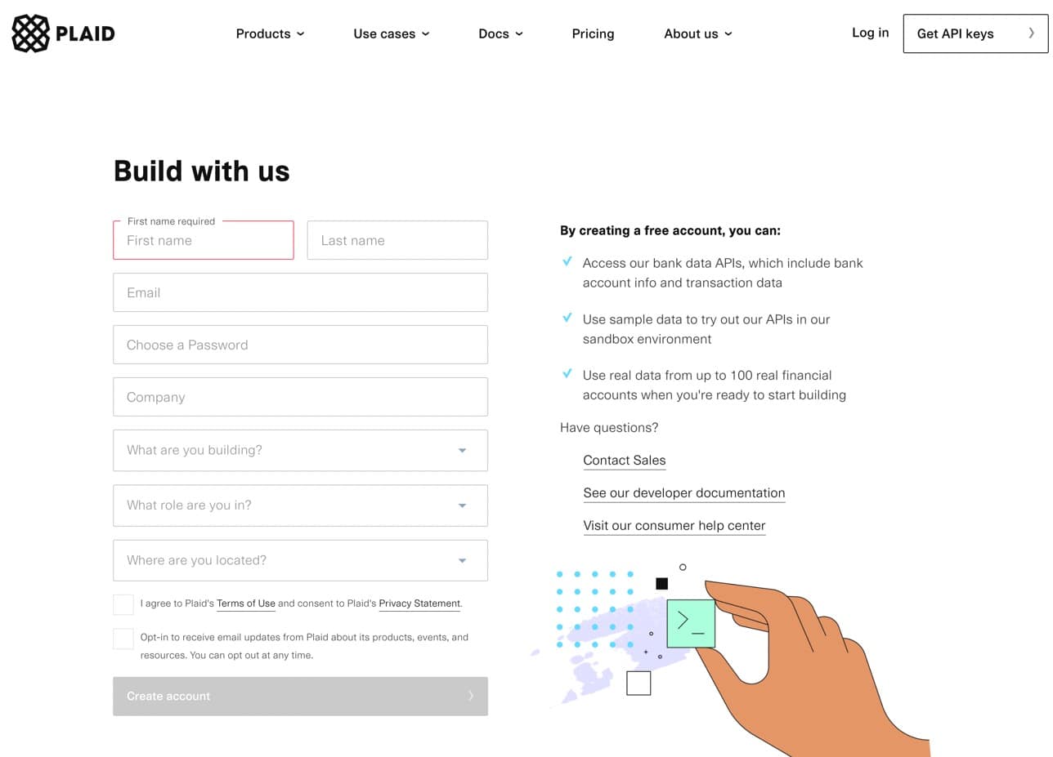Follow the Contact Sales link
The image size is (1053, 757).
[624, 460]
